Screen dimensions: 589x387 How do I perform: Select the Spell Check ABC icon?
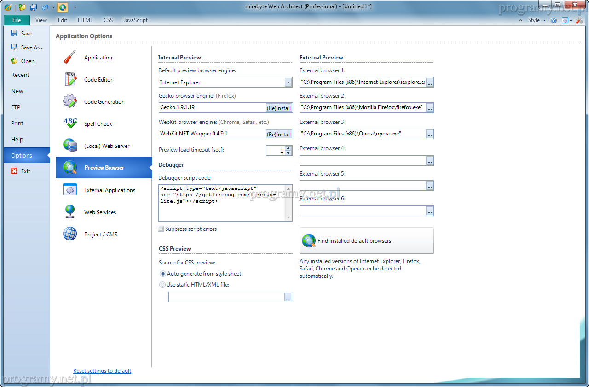(x=70, y=123)
